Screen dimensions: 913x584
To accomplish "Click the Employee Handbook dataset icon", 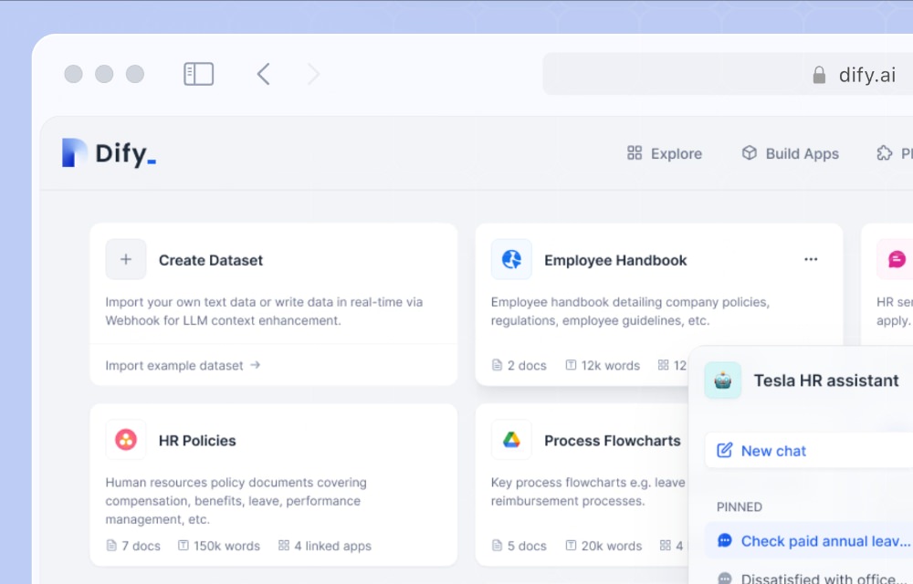I will [511, 259].
